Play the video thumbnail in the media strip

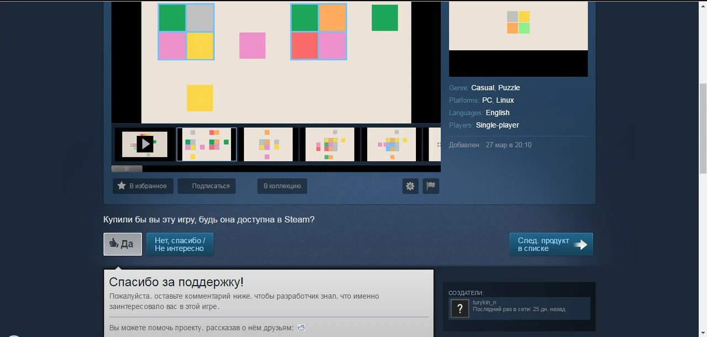tap(145, 144)
